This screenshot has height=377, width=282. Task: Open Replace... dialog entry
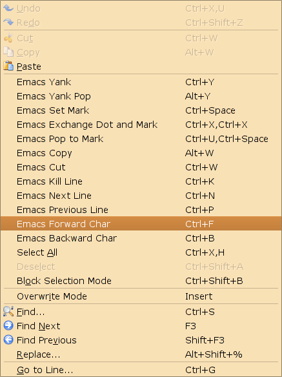pos(141,354)
